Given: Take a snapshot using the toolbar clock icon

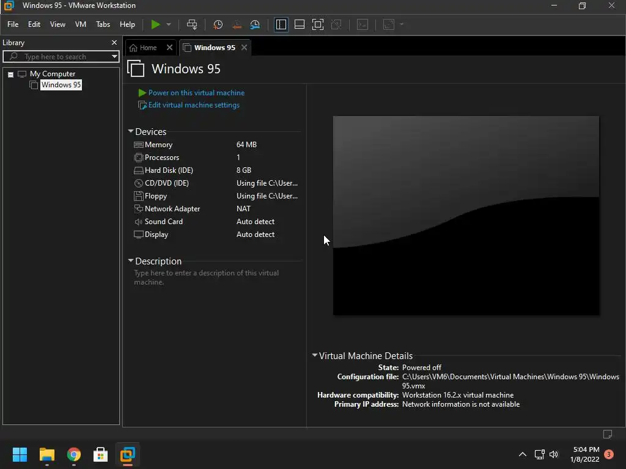Looking at the screenshot, I should (218, 24).
